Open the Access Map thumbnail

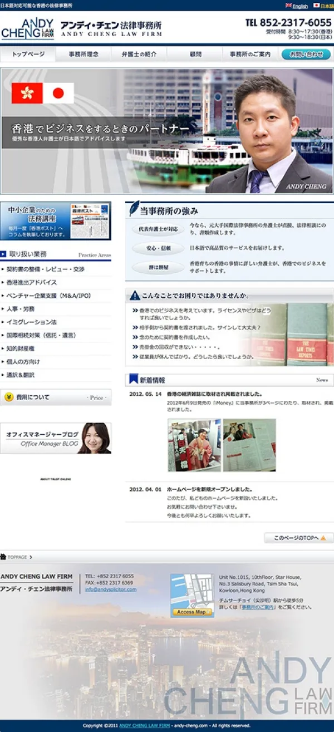point(192,596)
